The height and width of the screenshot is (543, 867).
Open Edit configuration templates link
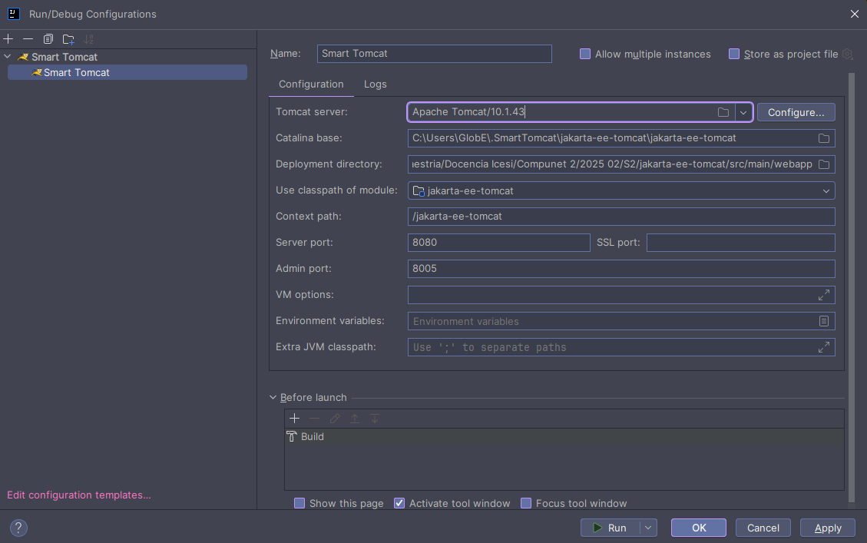coord(79,495)
